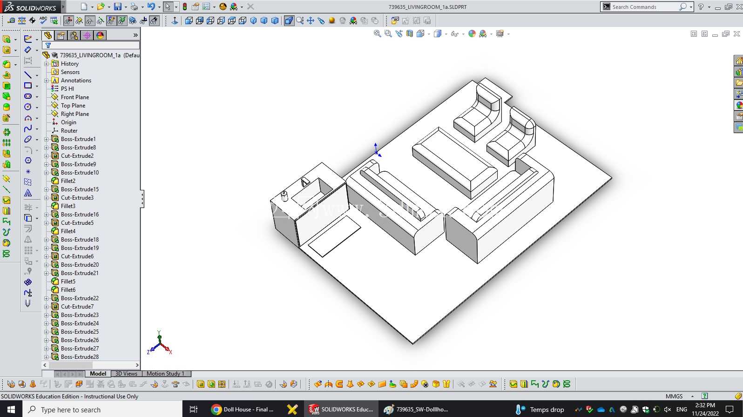Switch to the Model tab
The height and width of the screenshot is (417, 743).
pyautogui.click(x=98, y=374)
